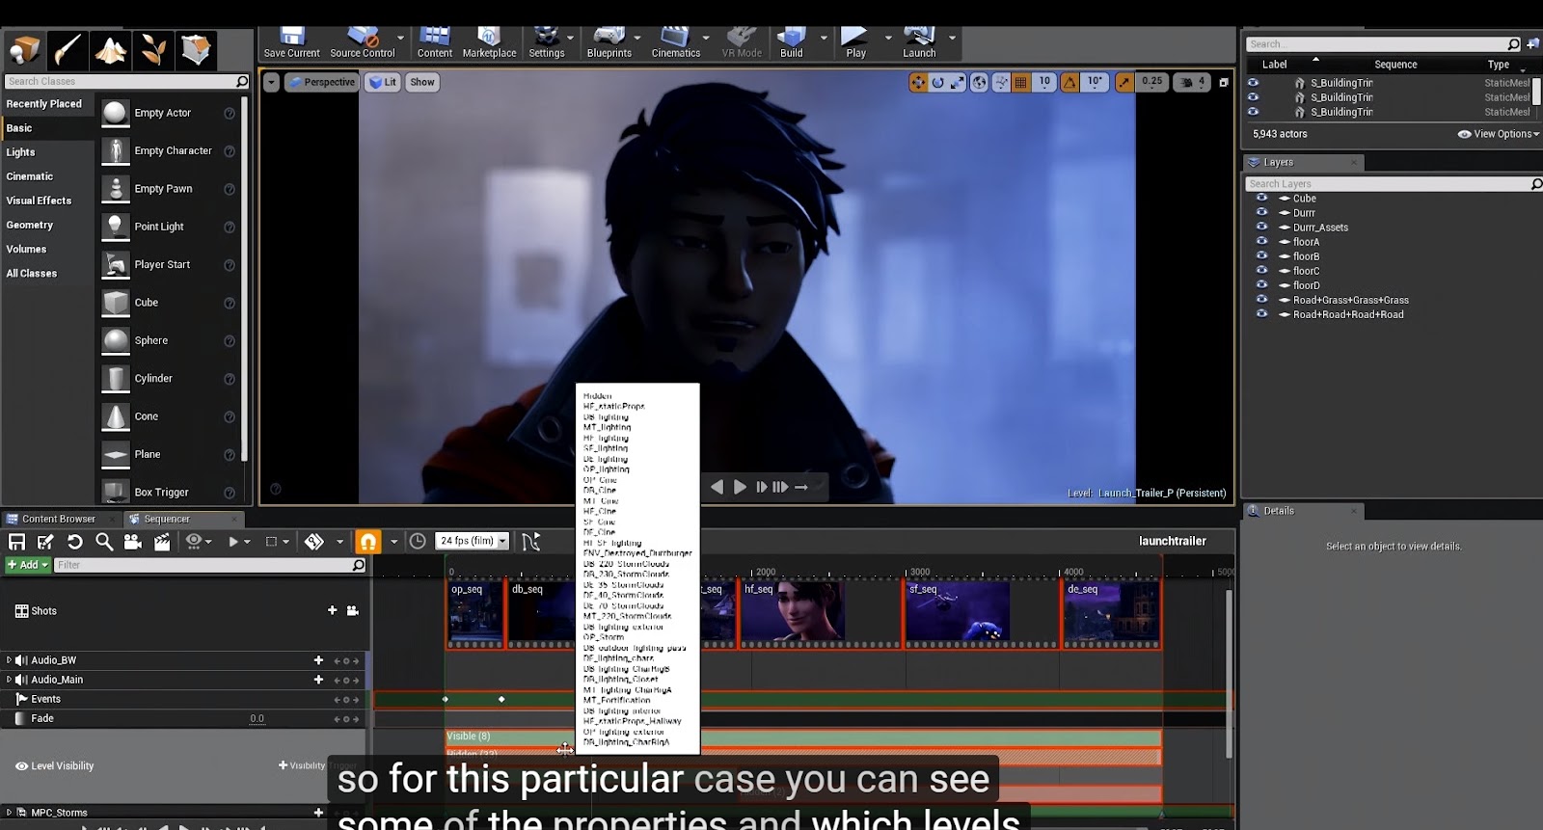Select the Cinematic category

click(29, 176)
